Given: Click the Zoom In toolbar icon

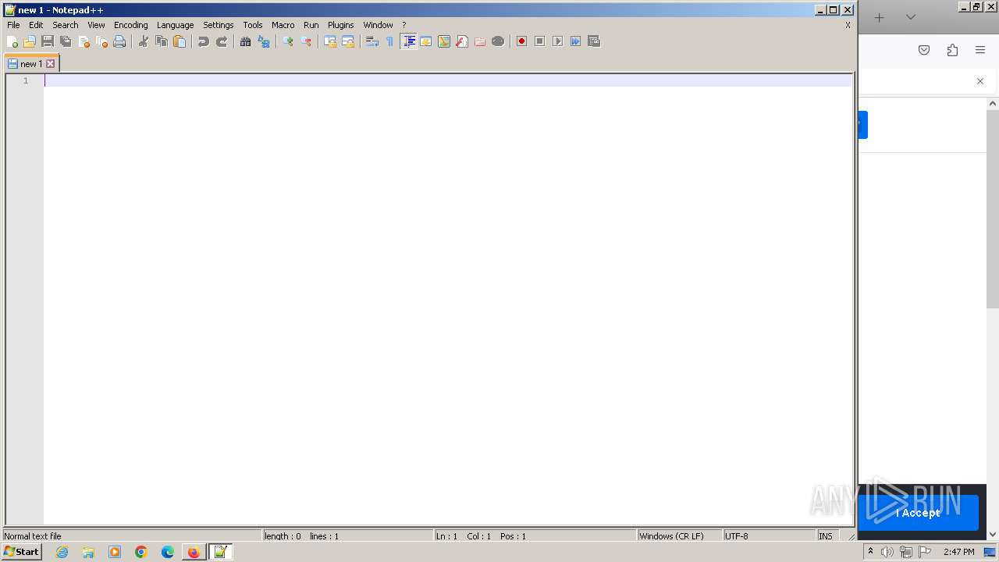Looking at the screenshot, I should click(x=288, y=41).
